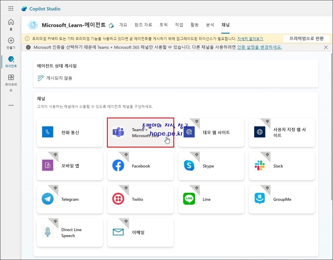Switch to the 개요 tab
333x260 pixels.
click(123, 25)
